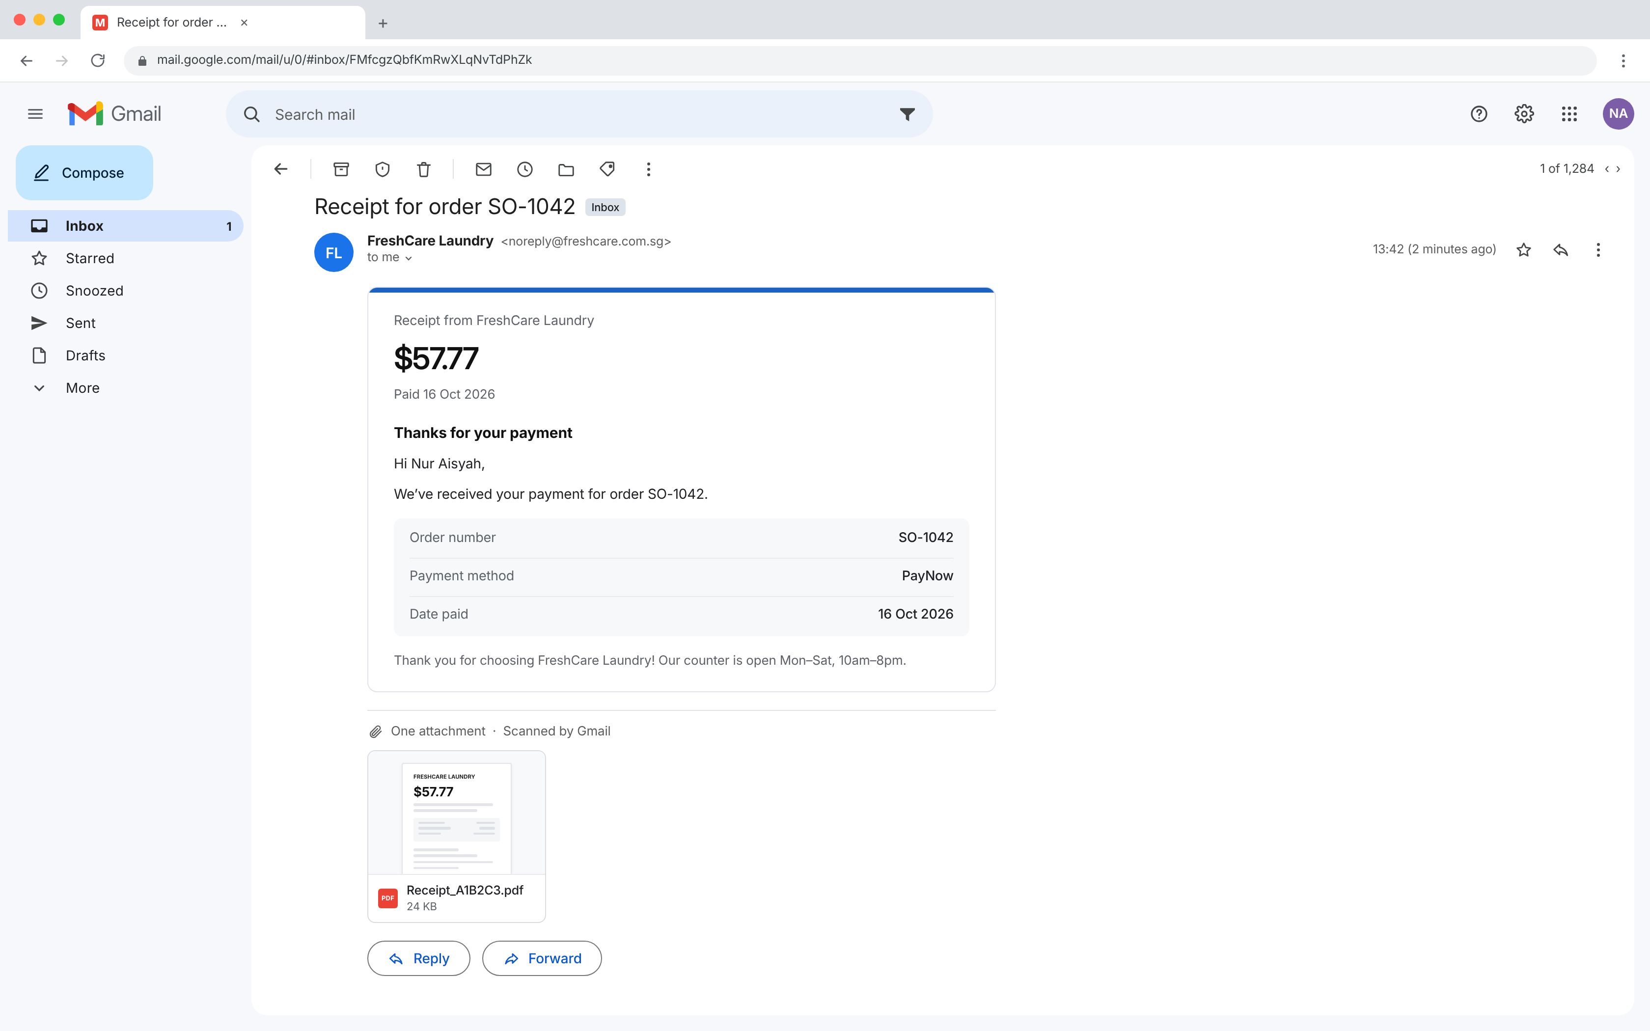Open message More options next to reply
The width and height of the screenshot is (1650, 1031).
(1598, 249)
